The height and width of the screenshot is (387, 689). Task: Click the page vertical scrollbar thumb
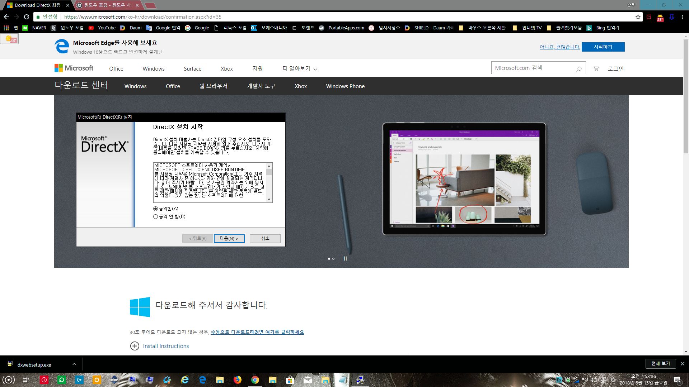686,97
